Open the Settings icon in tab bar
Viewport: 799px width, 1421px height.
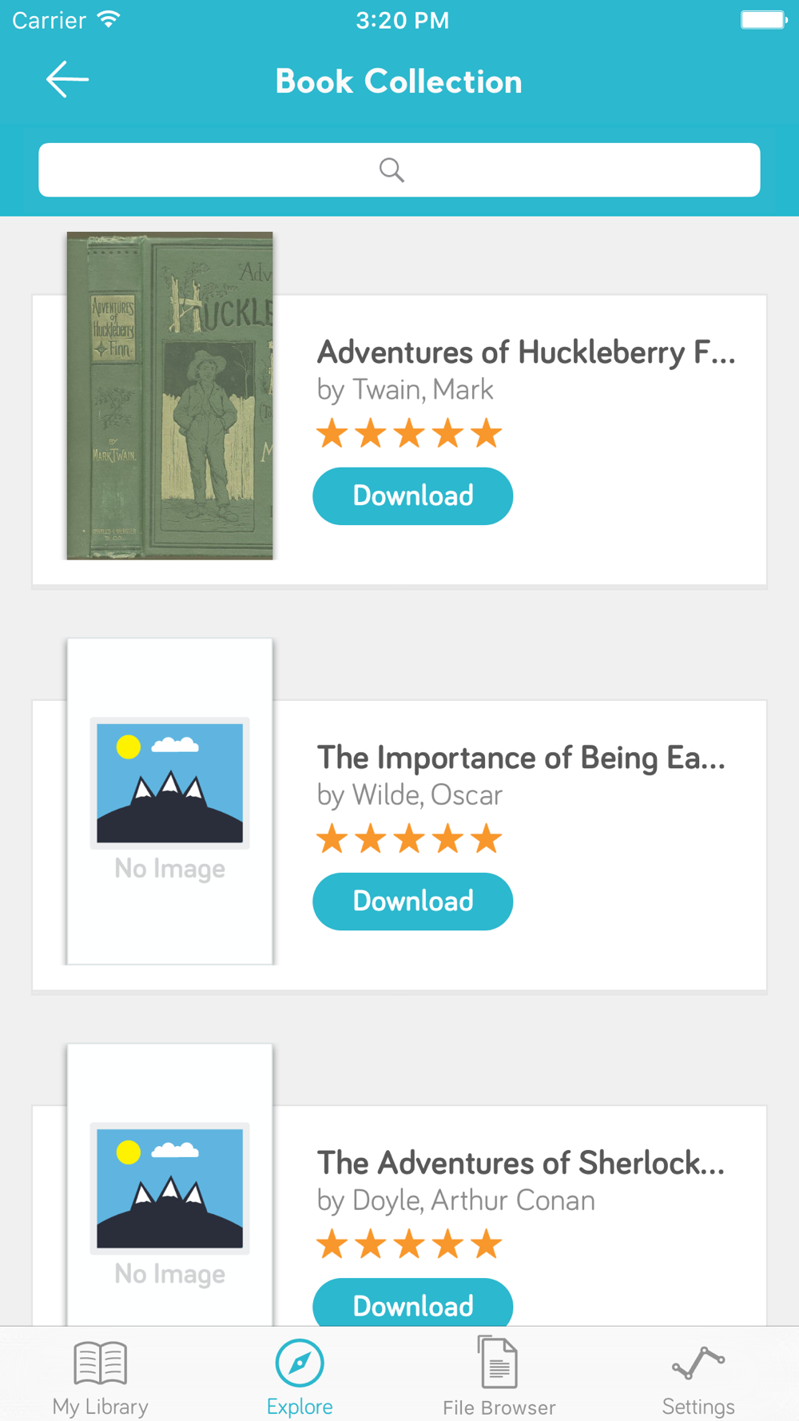coord(698,1363)
